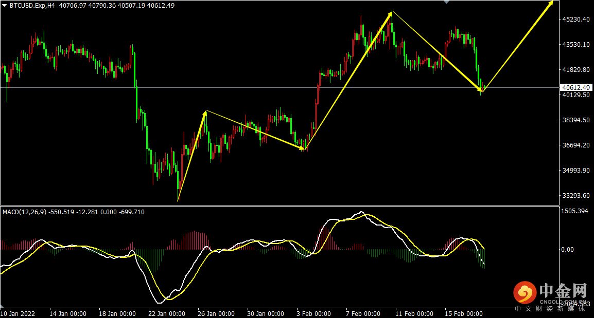The image size is (594, 318).
Task: Click the BTCUSD.Exp,H4 chart title
Action: [x=32, y=6]
